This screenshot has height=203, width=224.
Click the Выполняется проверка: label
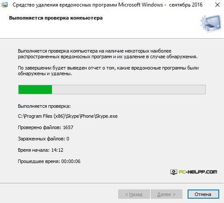(x=44, y=106)
